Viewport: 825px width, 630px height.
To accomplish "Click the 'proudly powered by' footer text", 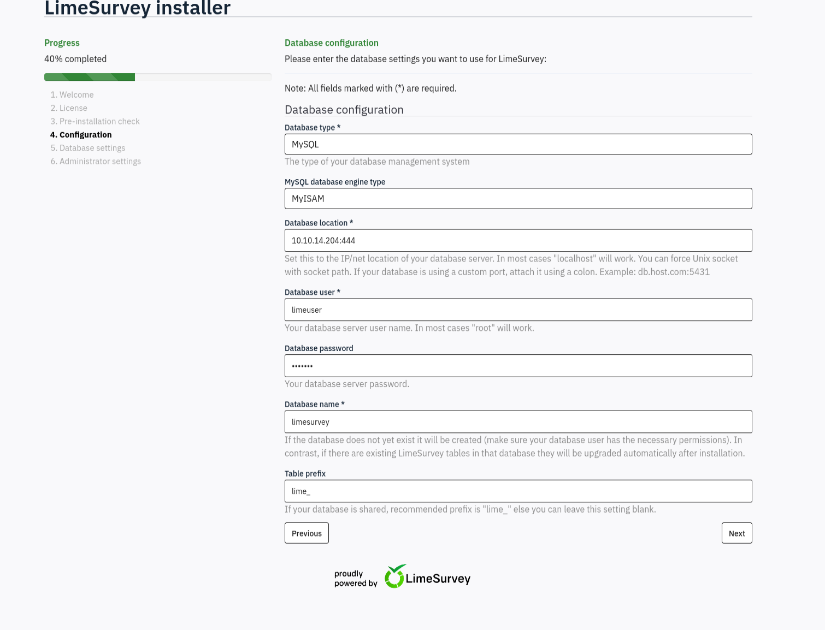I will (355, 579).
